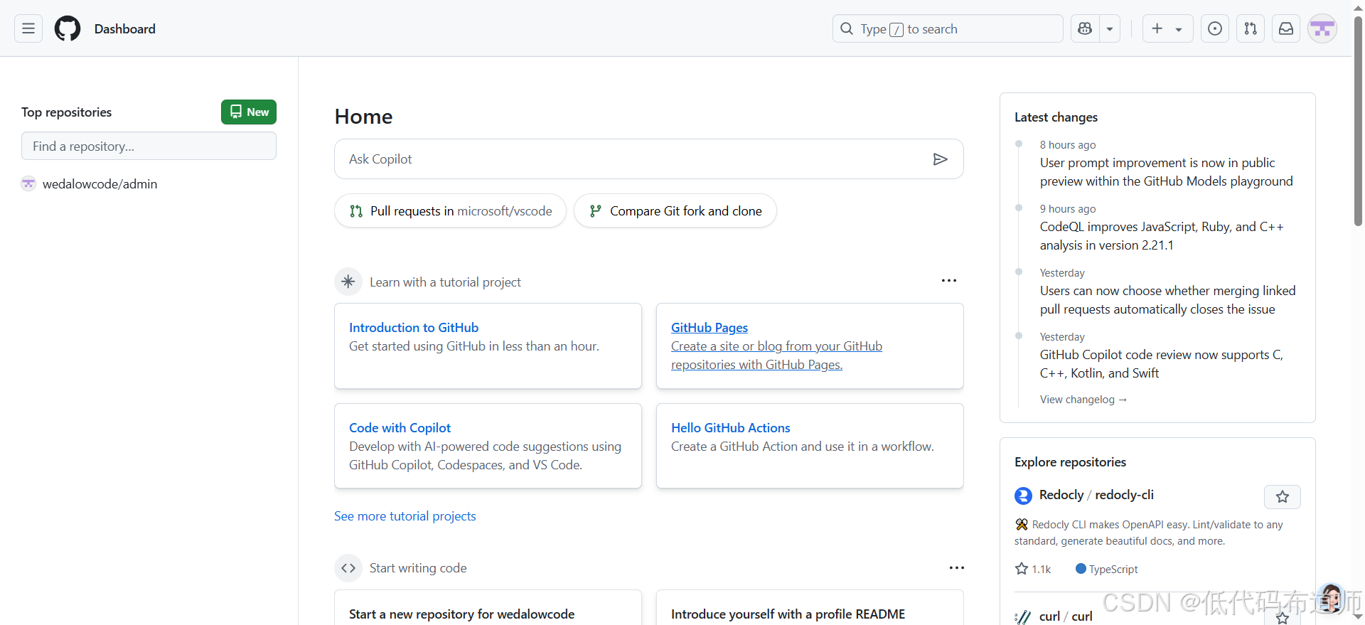1365x625 pixels.
Task: Open the curl / curl repository
Action: tap(1066, 616)
